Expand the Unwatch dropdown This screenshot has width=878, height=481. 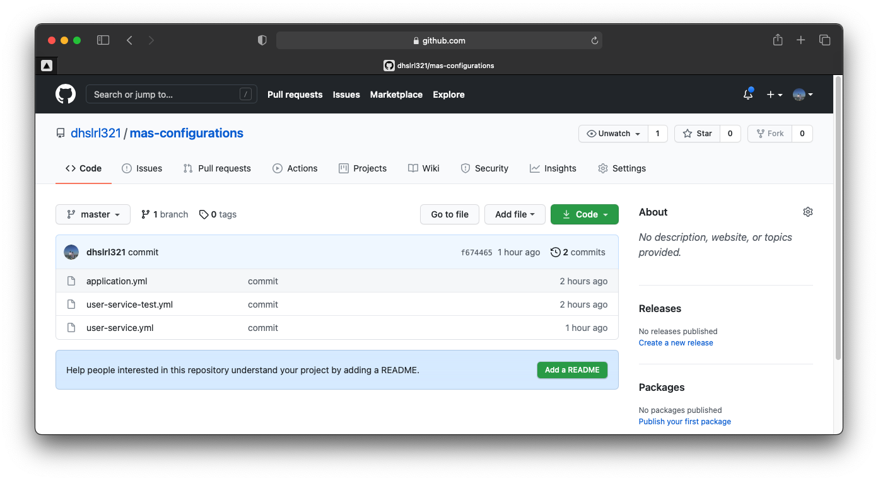click(613, 134)
